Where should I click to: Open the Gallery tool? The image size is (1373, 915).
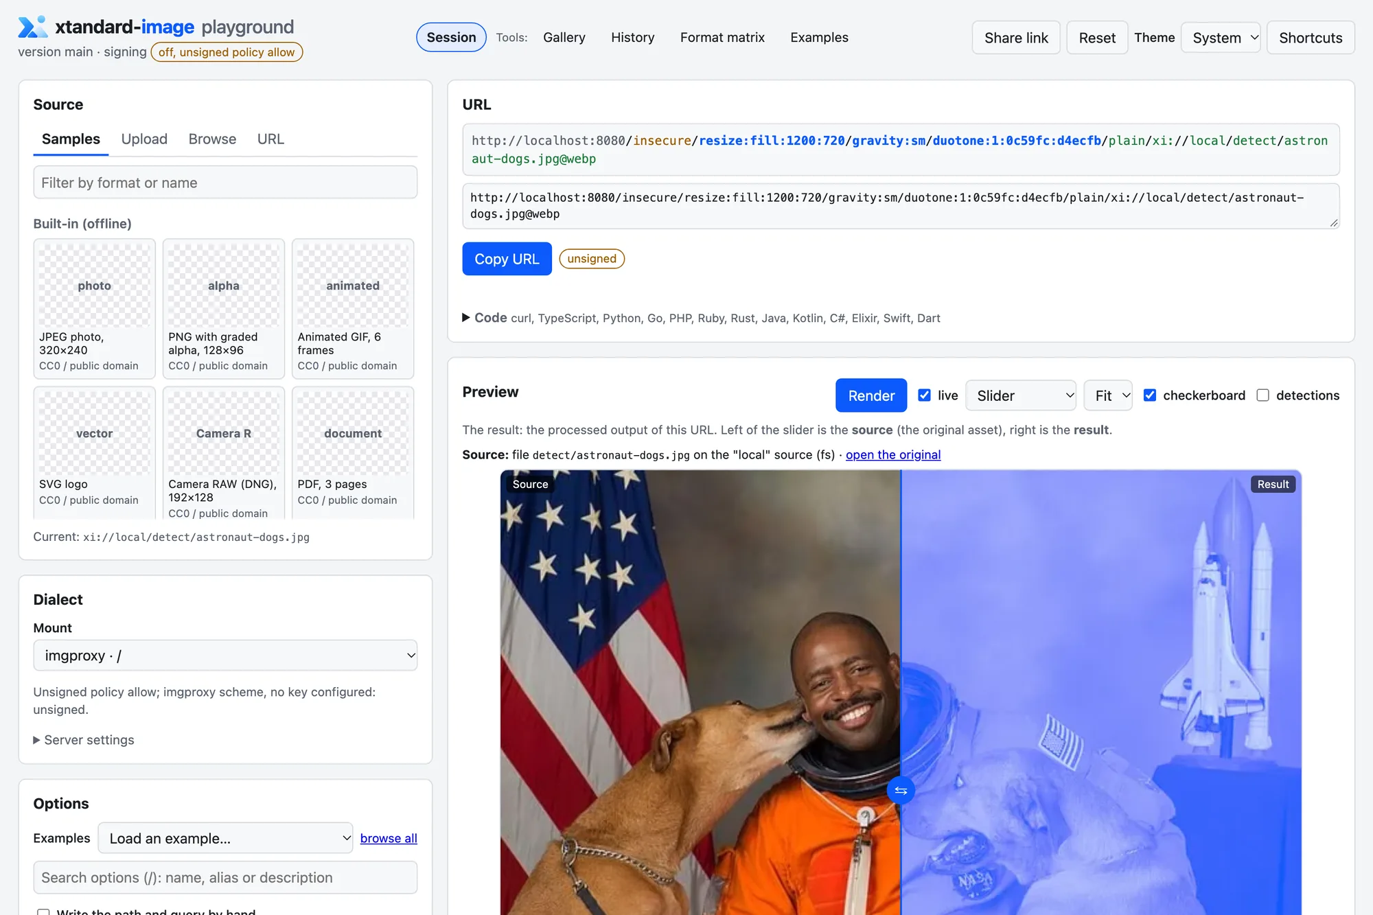pos(564,38)
